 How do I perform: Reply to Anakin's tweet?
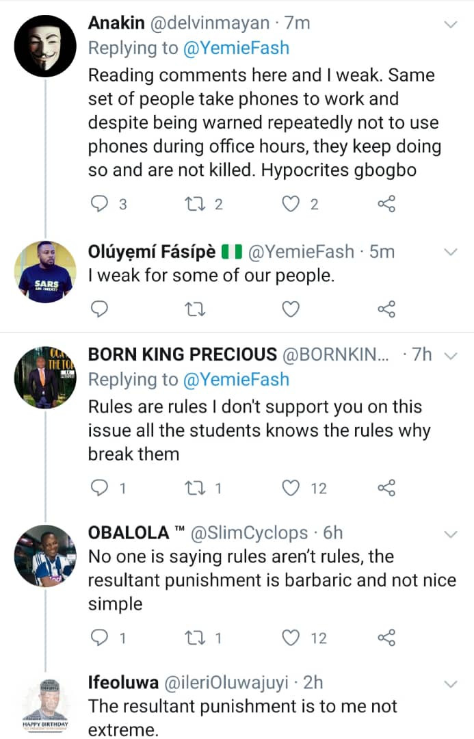(100, 203)
